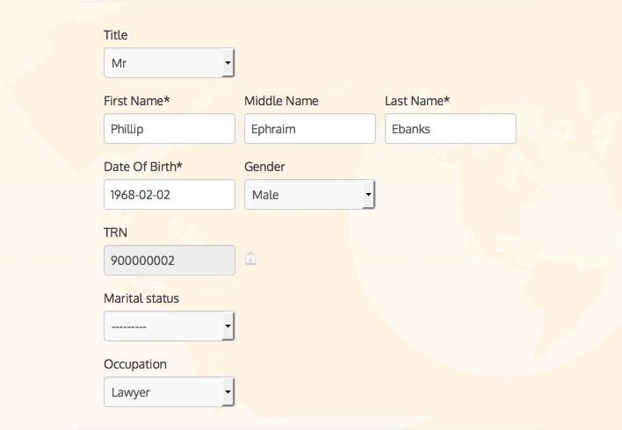Click the Title label text
Viewport: 622px width, 430px height.
pyautogui.click(x=115, y=35)
